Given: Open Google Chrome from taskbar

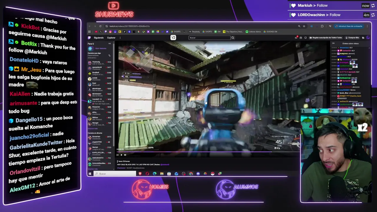Looking at the screenshot, I should (191, 174).
